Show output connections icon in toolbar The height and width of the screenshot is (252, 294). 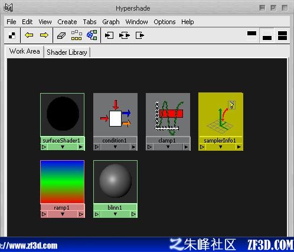click(x=140, y=35)
